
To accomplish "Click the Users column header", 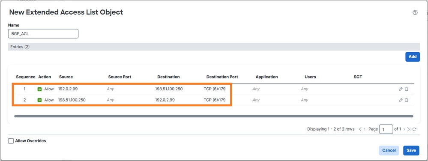I will tap(310, 77).
